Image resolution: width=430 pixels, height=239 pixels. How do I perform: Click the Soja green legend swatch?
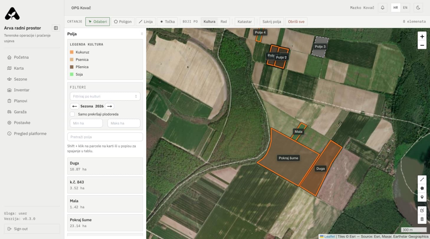point(72,74)
